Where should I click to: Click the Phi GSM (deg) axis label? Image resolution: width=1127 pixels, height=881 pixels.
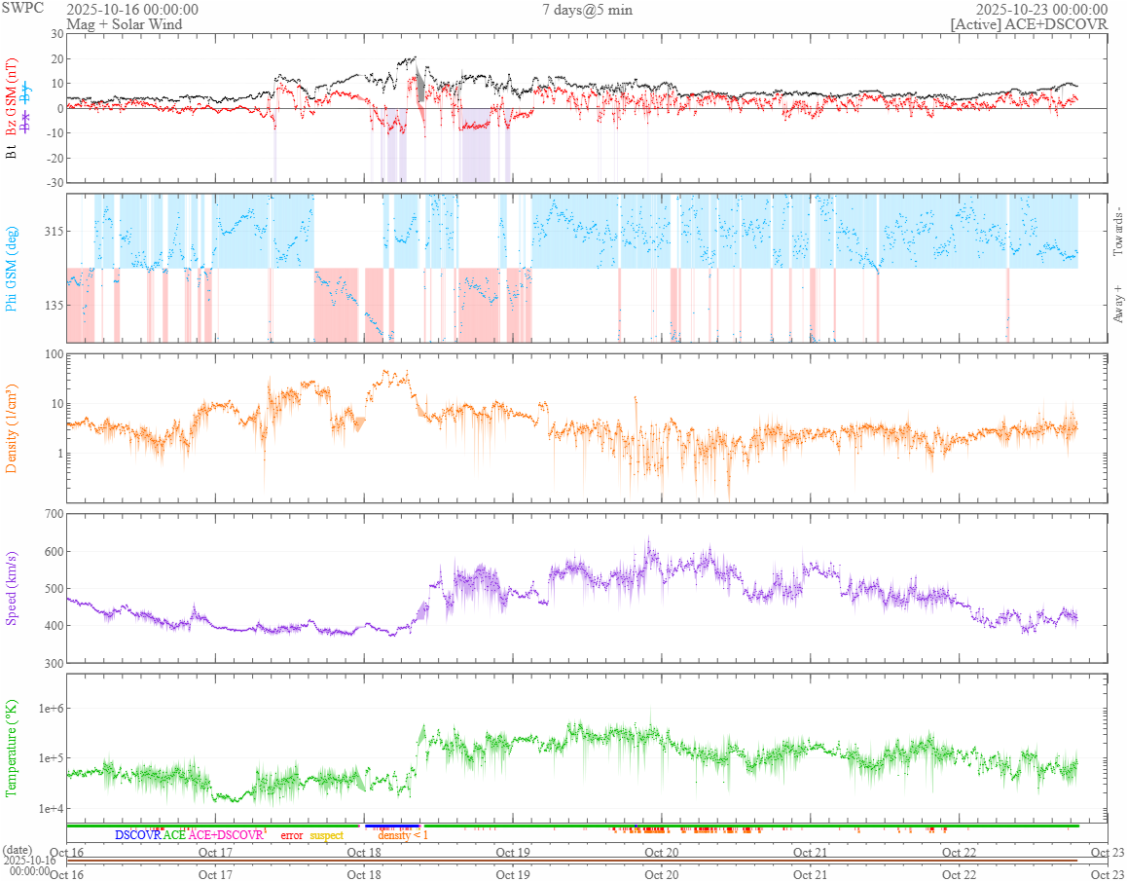coord(12,268)
